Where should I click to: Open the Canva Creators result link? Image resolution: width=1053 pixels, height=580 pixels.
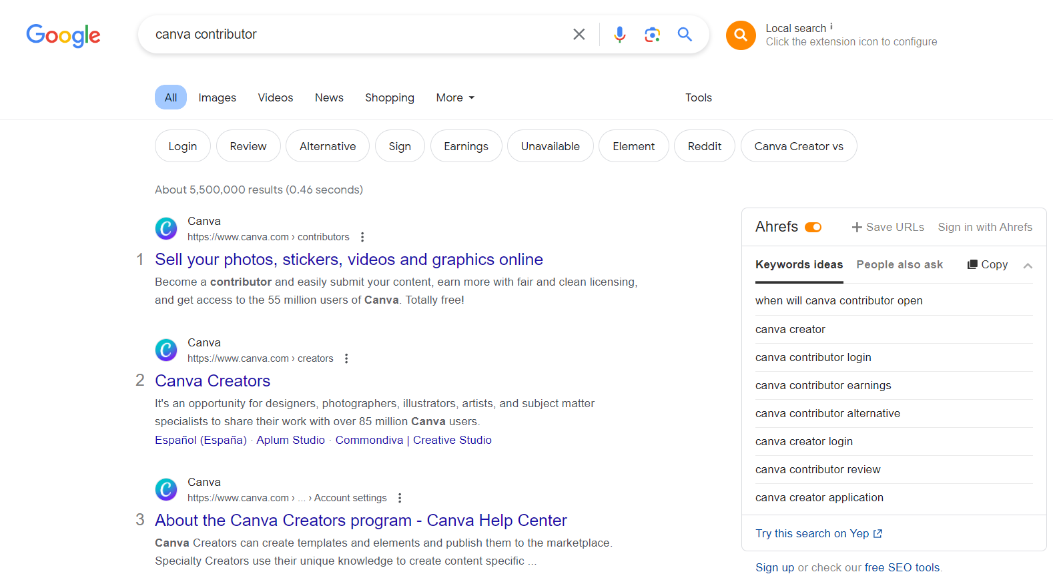pyautogui.click(x=213, y=380)
